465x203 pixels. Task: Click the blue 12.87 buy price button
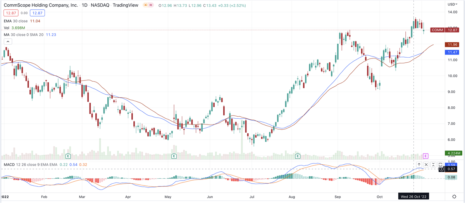pyautogui.click(x=37, y=13)
